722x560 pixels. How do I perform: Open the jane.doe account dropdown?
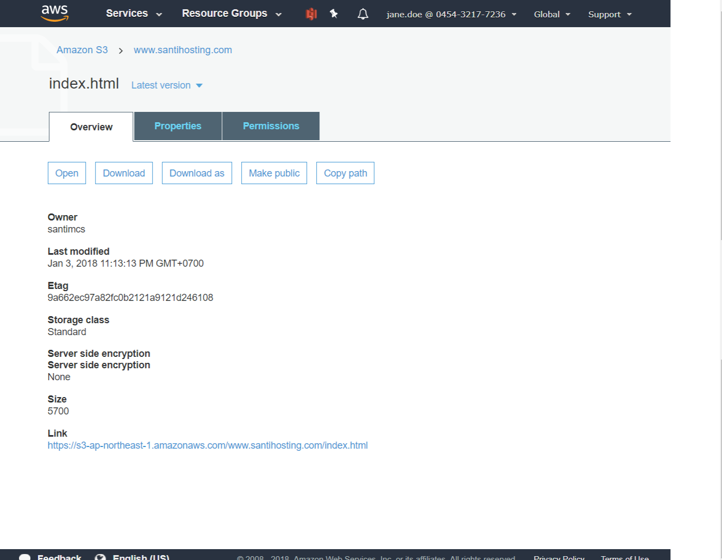pos(451,14)
